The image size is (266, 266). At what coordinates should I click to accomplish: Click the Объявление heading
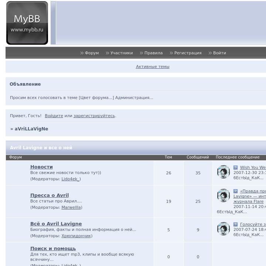click(x=25, y=84)
